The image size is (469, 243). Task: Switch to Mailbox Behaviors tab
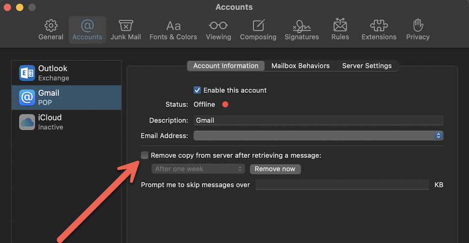coord(300,66)
